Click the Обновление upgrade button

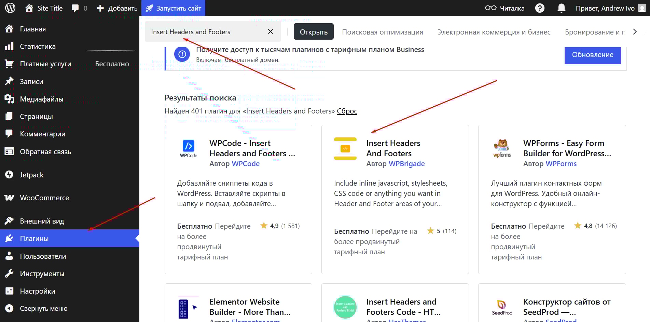593,55
